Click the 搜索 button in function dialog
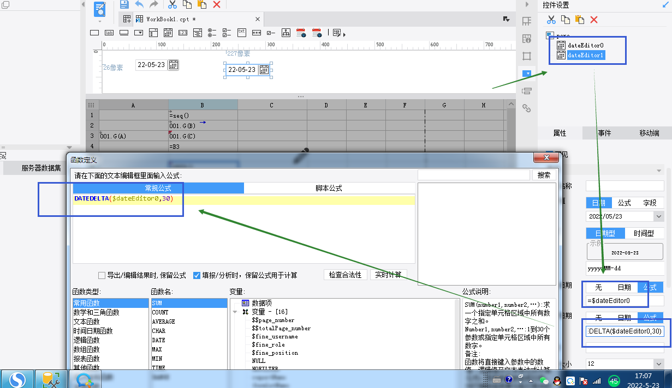This screenshot has width=672, height=388. pos(544,175)
